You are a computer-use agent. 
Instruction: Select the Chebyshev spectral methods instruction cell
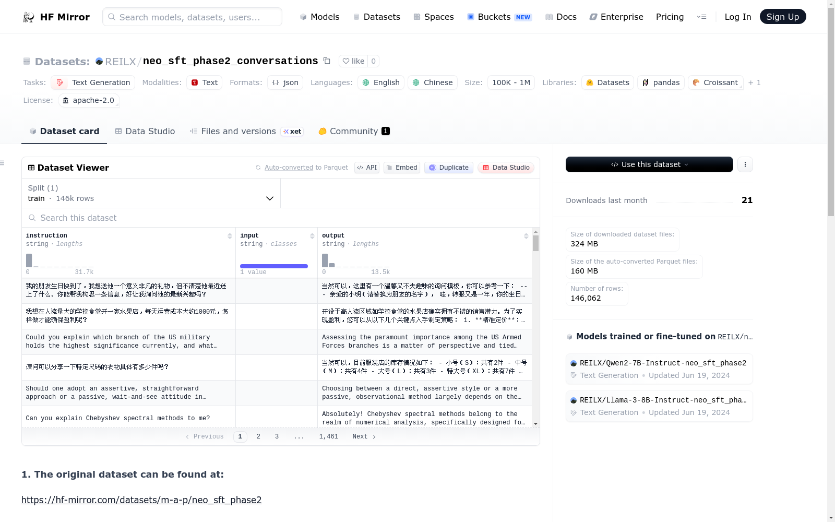tap(128, 419)
